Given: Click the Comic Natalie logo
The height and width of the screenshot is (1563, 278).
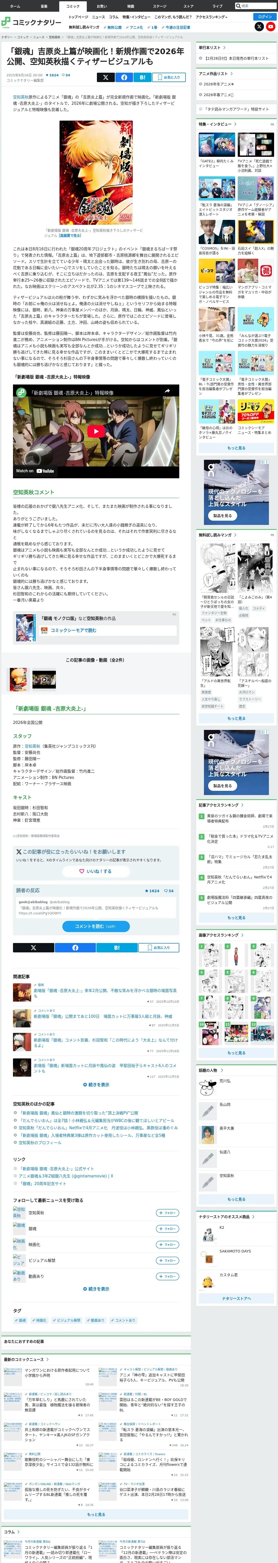Looking at the screenshot, I should click(31, 22).
